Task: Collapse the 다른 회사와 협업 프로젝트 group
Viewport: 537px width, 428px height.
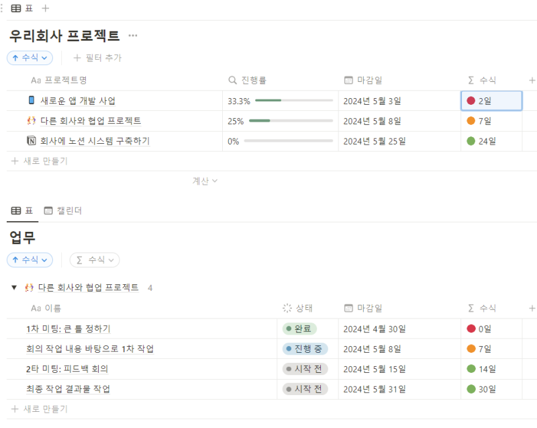Action: click(14, 288)
